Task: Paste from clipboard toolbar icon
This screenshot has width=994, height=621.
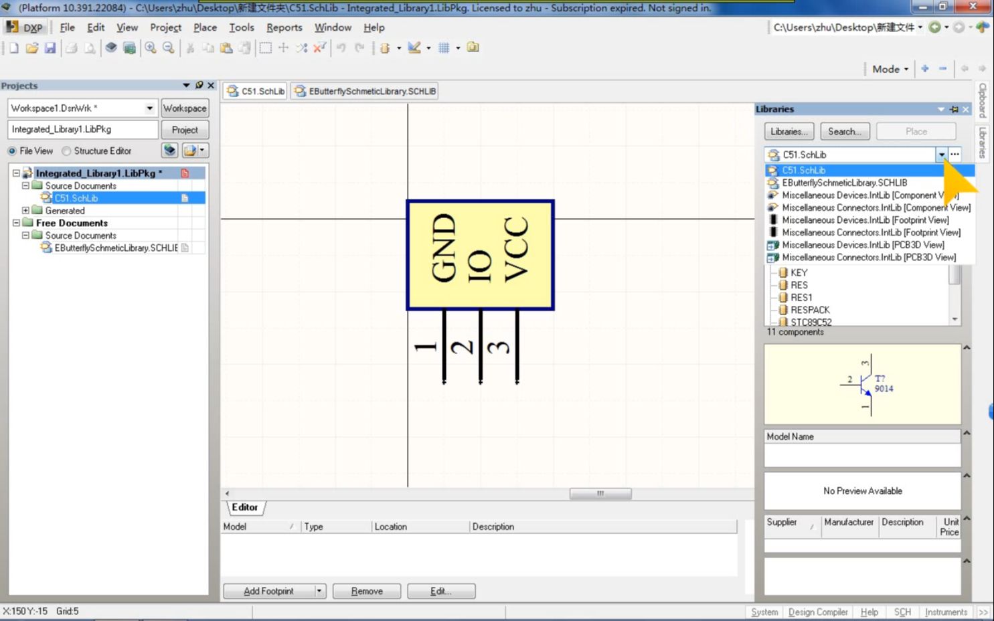Action: (x=226, y=48)
